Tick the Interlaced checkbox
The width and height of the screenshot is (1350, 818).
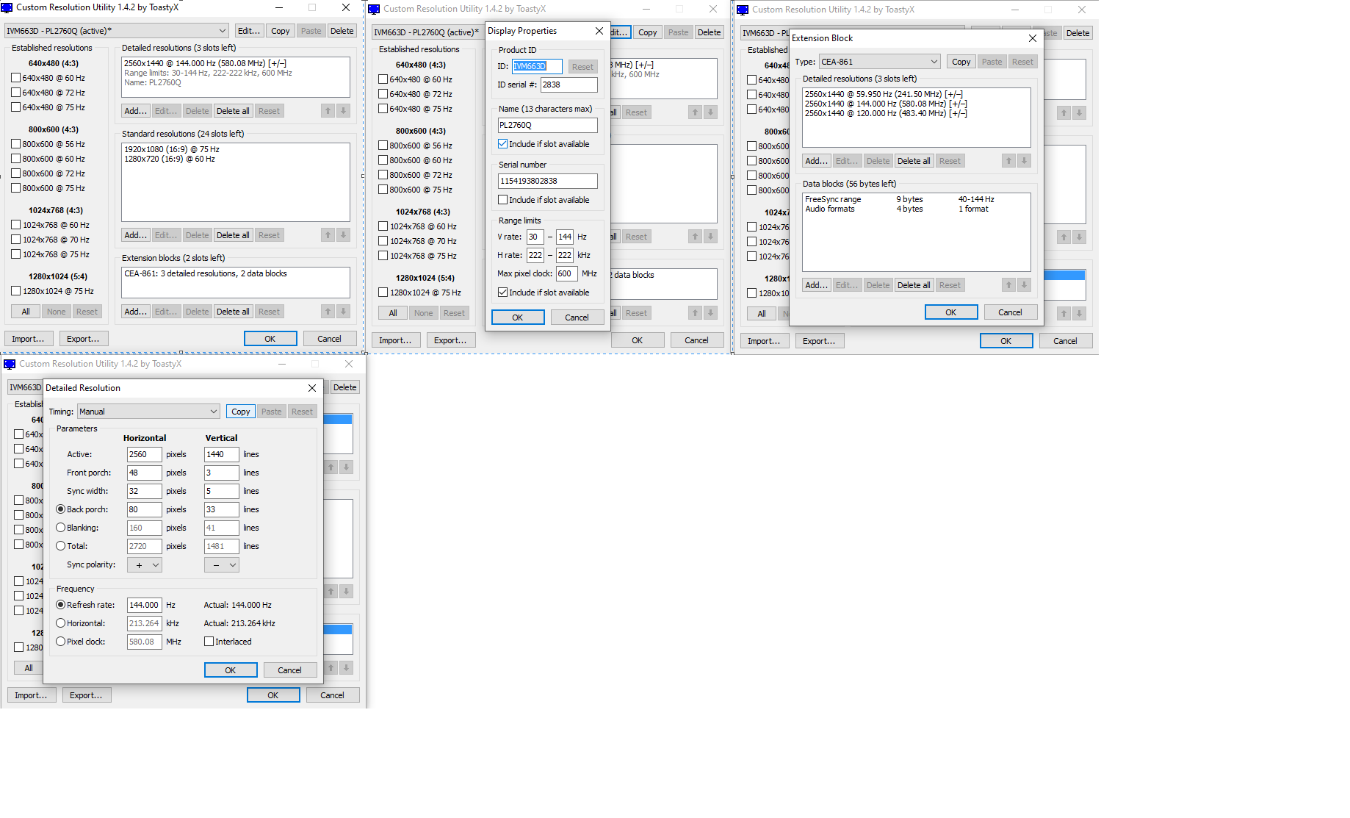tap(209, 642)
